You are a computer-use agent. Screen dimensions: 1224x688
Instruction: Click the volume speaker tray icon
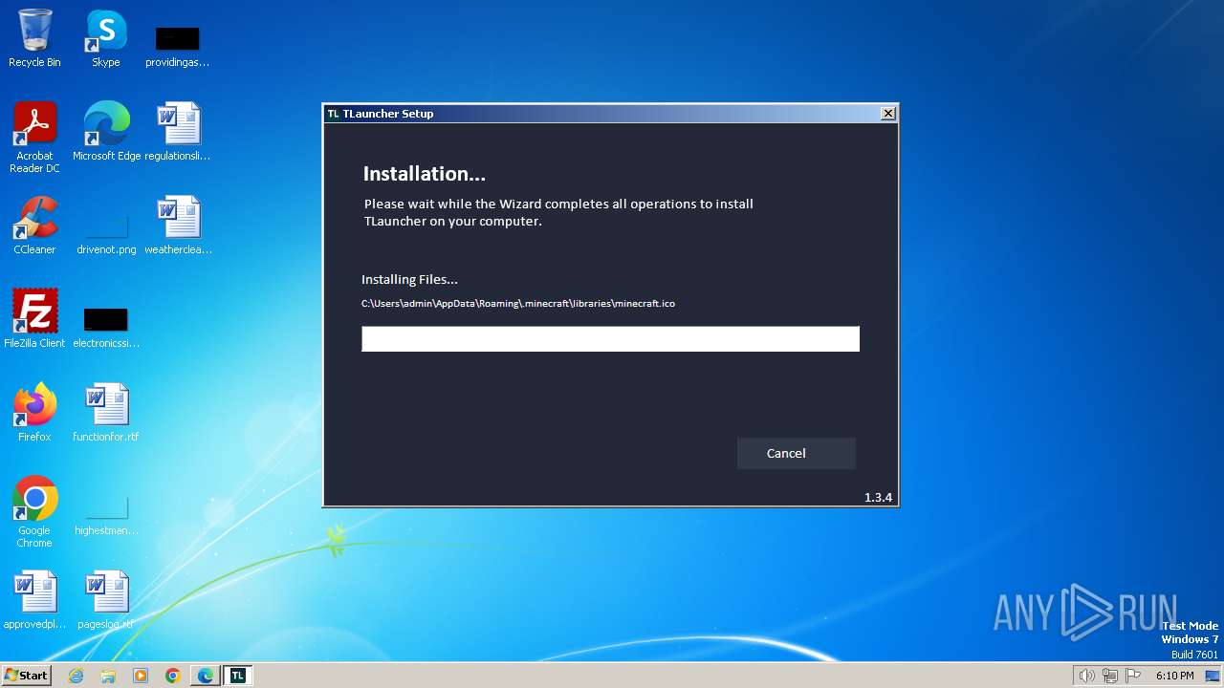coord(1086,676)
